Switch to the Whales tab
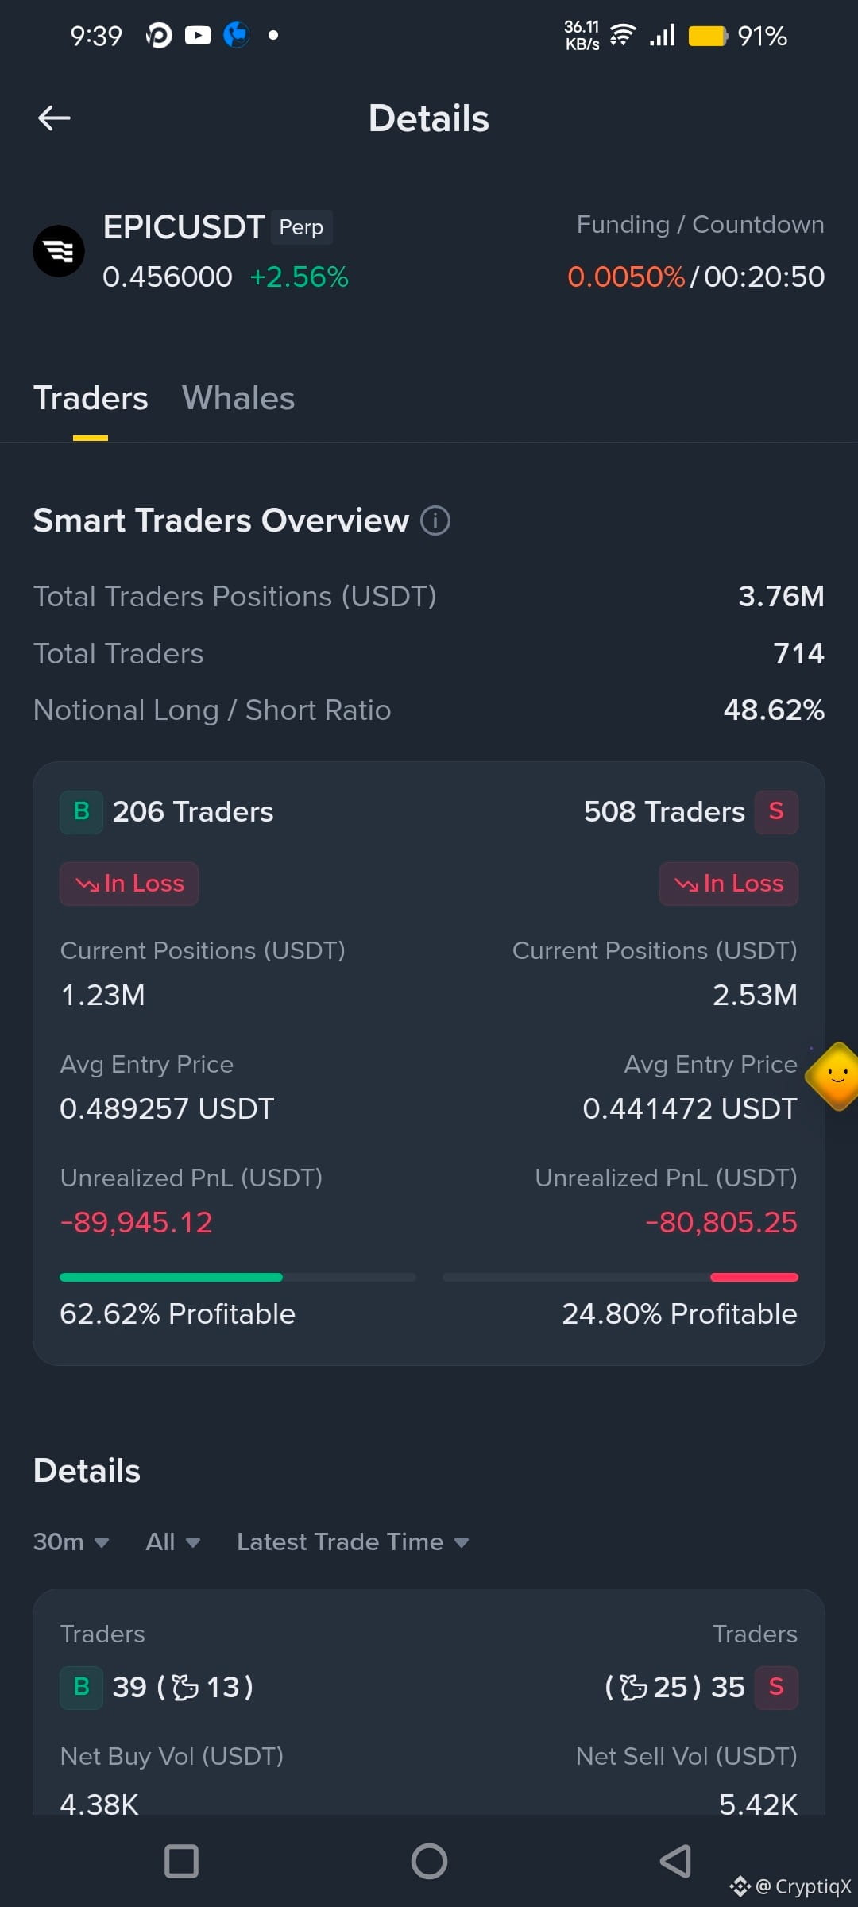The image size is (858, 1907). point(238,398)
